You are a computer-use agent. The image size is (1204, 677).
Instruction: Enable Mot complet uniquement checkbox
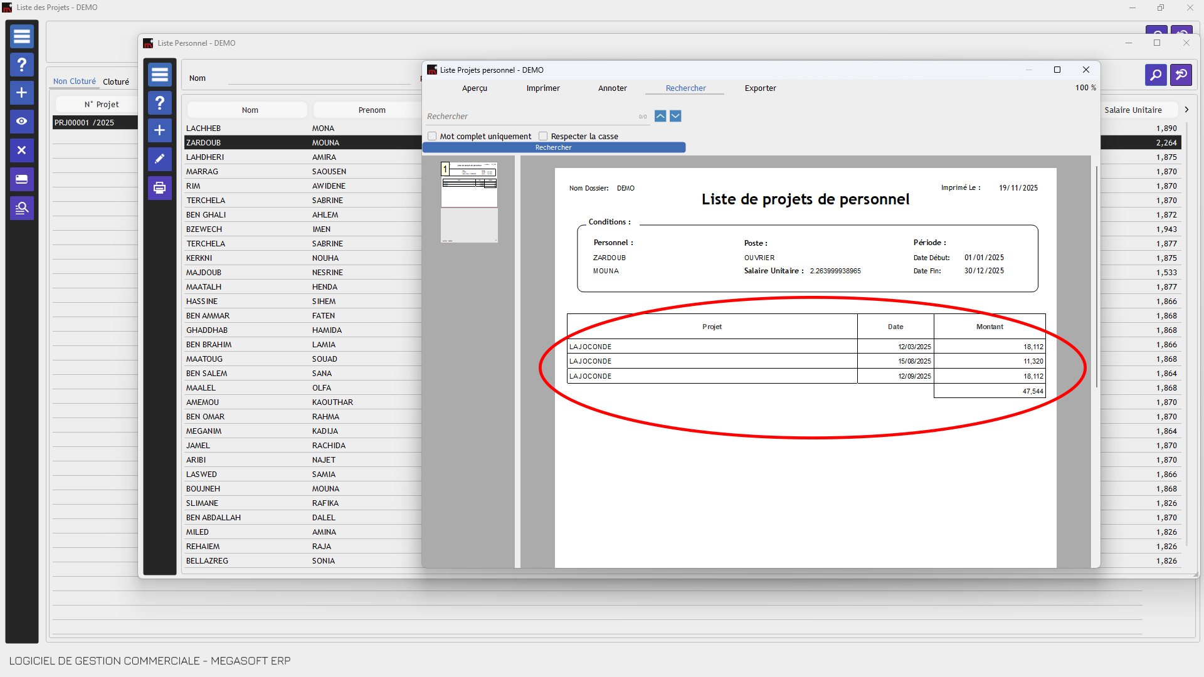pyautogui.click(x=432, y=136)
